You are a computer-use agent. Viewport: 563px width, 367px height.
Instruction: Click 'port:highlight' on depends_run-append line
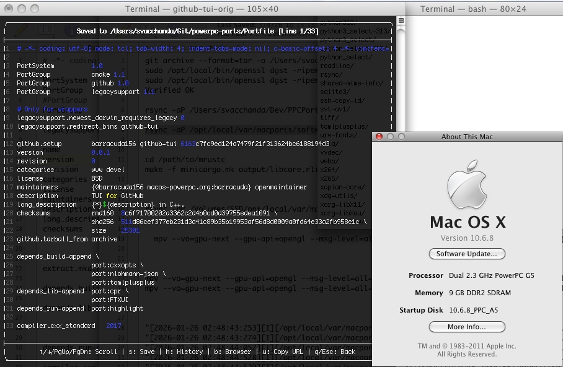(x=117, y=309)
